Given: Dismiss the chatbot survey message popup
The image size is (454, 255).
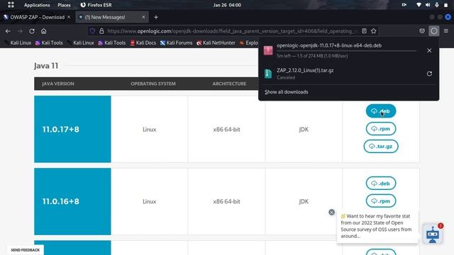Looking at the screenshot, I should (331, 212).
